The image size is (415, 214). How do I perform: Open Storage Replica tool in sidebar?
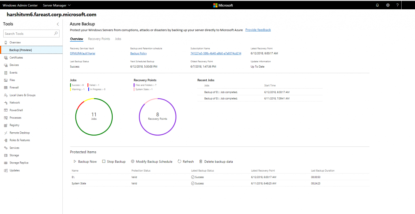[19, 163]
